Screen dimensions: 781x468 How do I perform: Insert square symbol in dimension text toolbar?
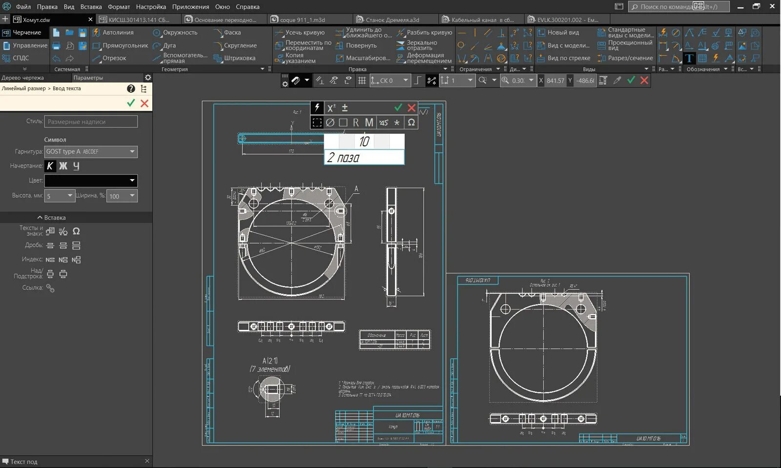(343, 122)
